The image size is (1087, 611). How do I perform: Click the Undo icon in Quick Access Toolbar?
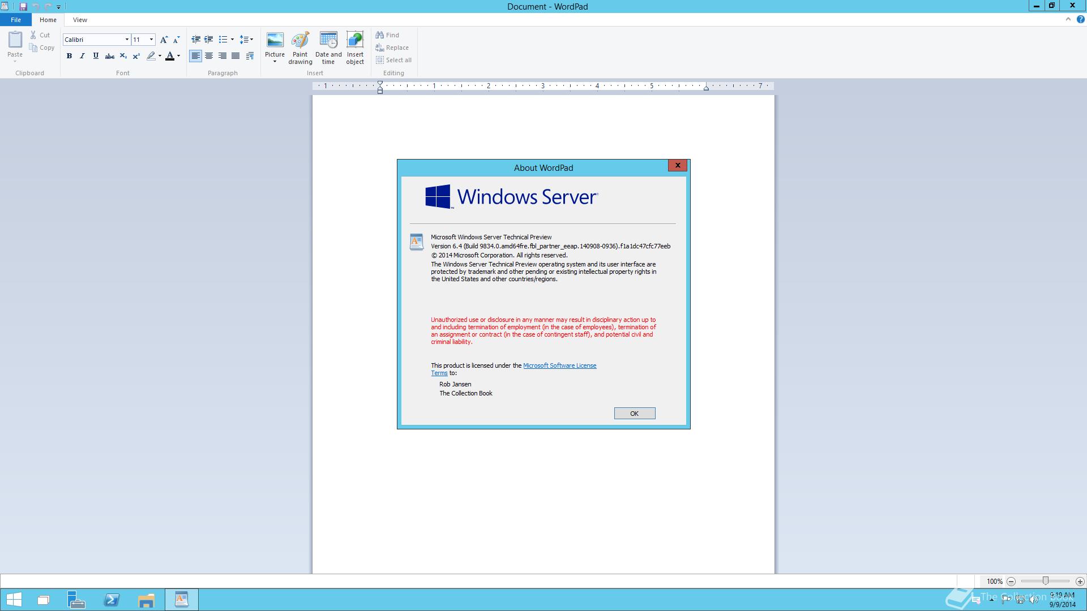[36, 7]
